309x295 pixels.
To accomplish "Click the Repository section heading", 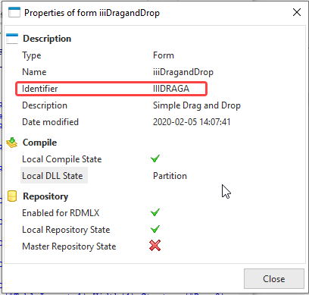I will (45, 196).
